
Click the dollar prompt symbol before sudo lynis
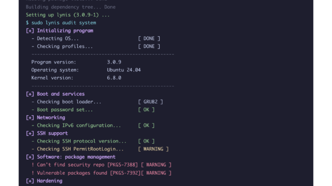point(27,23)
